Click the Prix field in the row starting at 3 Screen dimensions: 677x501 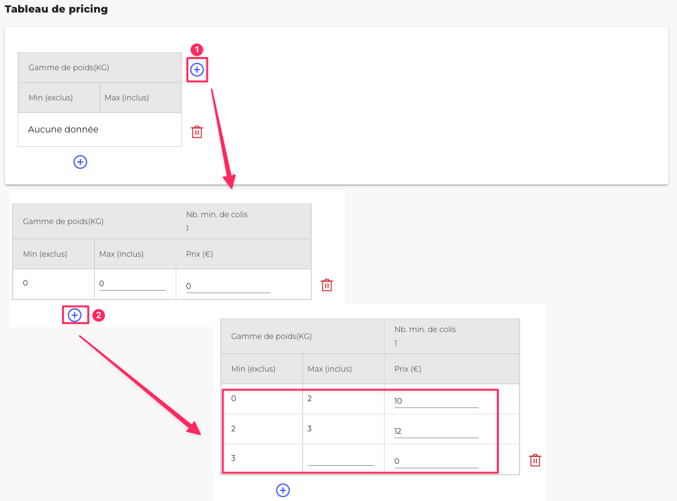point(436,461)
